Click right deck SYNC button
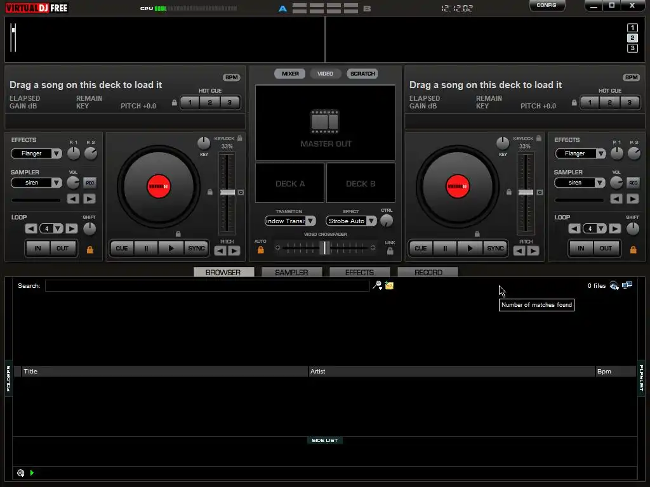Image resolution: width=650 pixels, height=487 pixels. (x=495, y=249)
